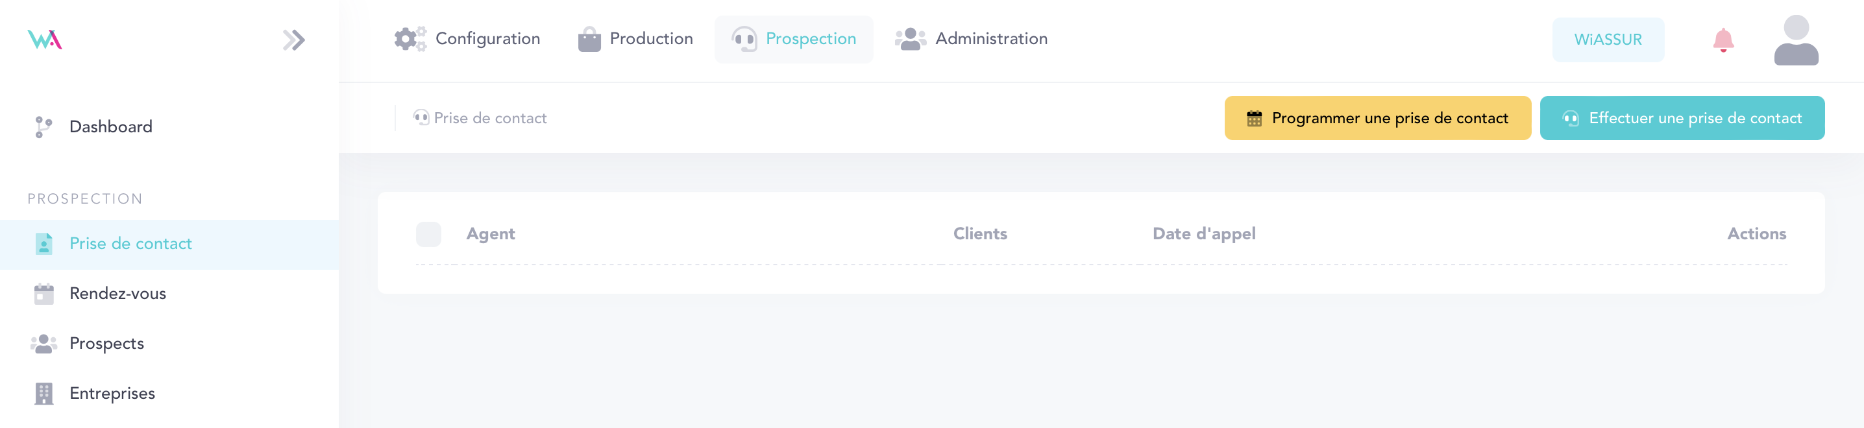Select the WiASSUR badge button
Screen dimensions: 1864x428
tap(1608, 40)
